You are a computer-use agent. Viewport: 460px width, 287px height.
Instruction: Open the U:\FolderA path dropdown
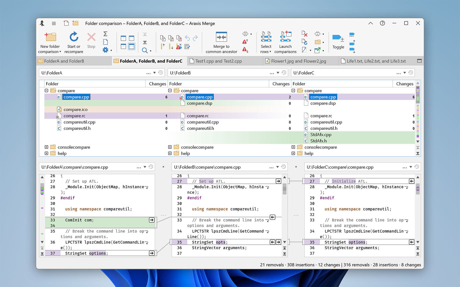click(x=155, y=73)
